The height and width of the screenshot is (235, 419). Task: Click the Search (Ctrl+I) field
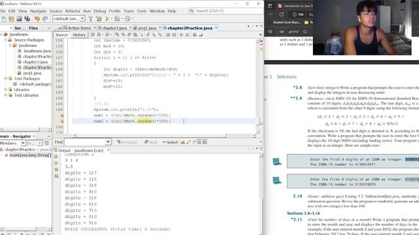pyautogui.click(x=226, y=11)
